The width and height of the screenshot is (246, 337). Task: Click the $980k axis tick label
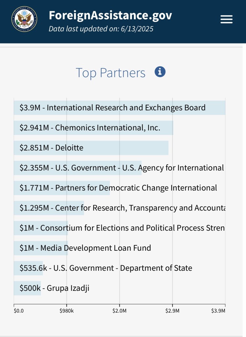tap(67, 311)
